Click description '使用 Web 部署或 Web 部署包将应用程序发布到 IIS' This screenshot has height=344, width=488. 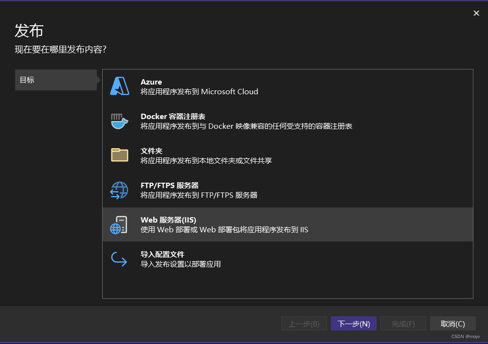click(224, 230)
